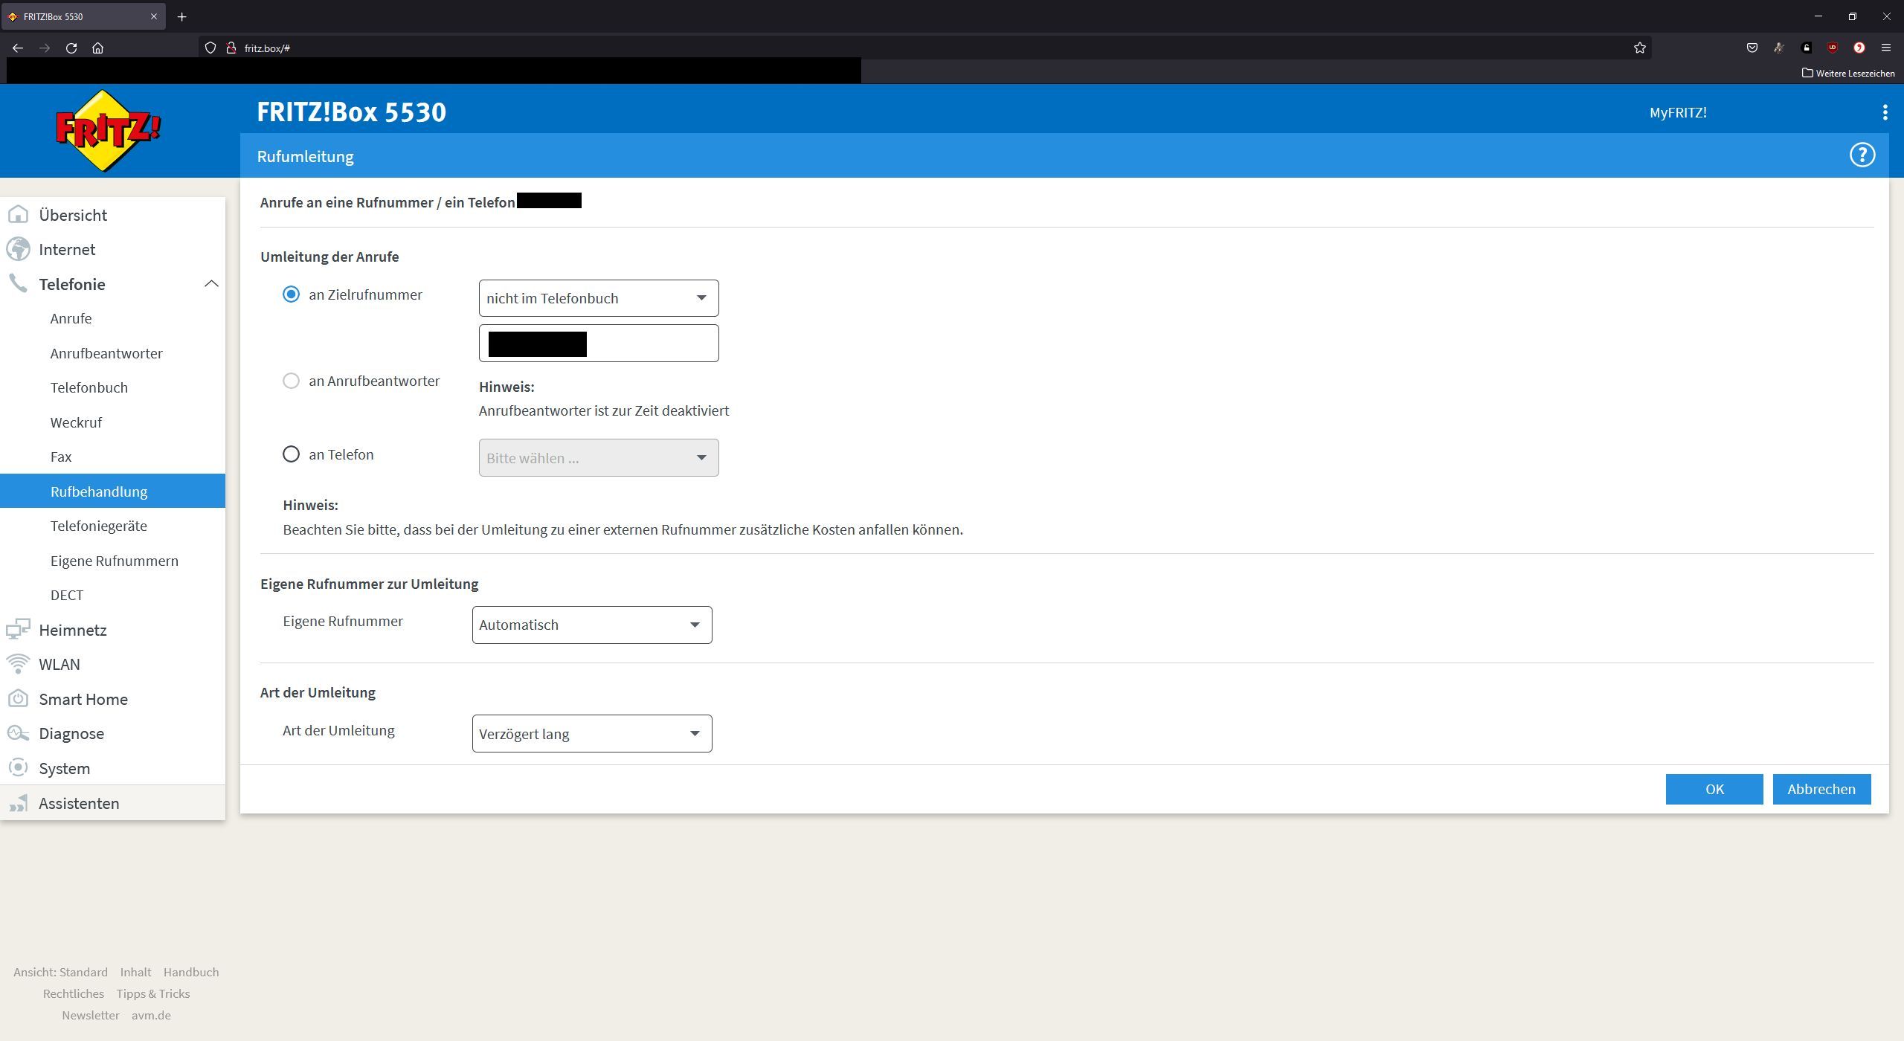Screen dimensions: 1904x1041
Task: Click the Heimnetz network icon
Action: click(x=18, y=630)
